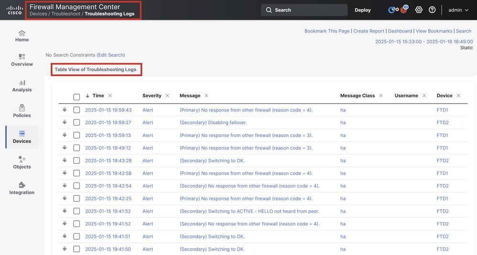Remove the Device column
The width and height of the screenshot is (477, 255).
458,96
